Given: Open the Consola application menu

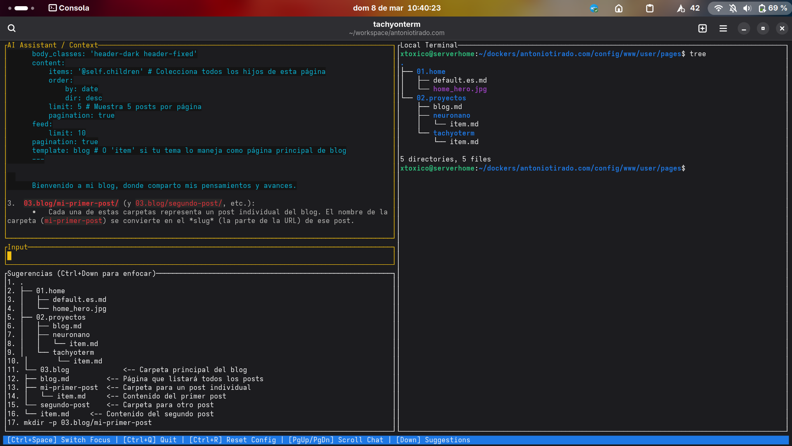Looking at the screenshot, I should 69,8.
